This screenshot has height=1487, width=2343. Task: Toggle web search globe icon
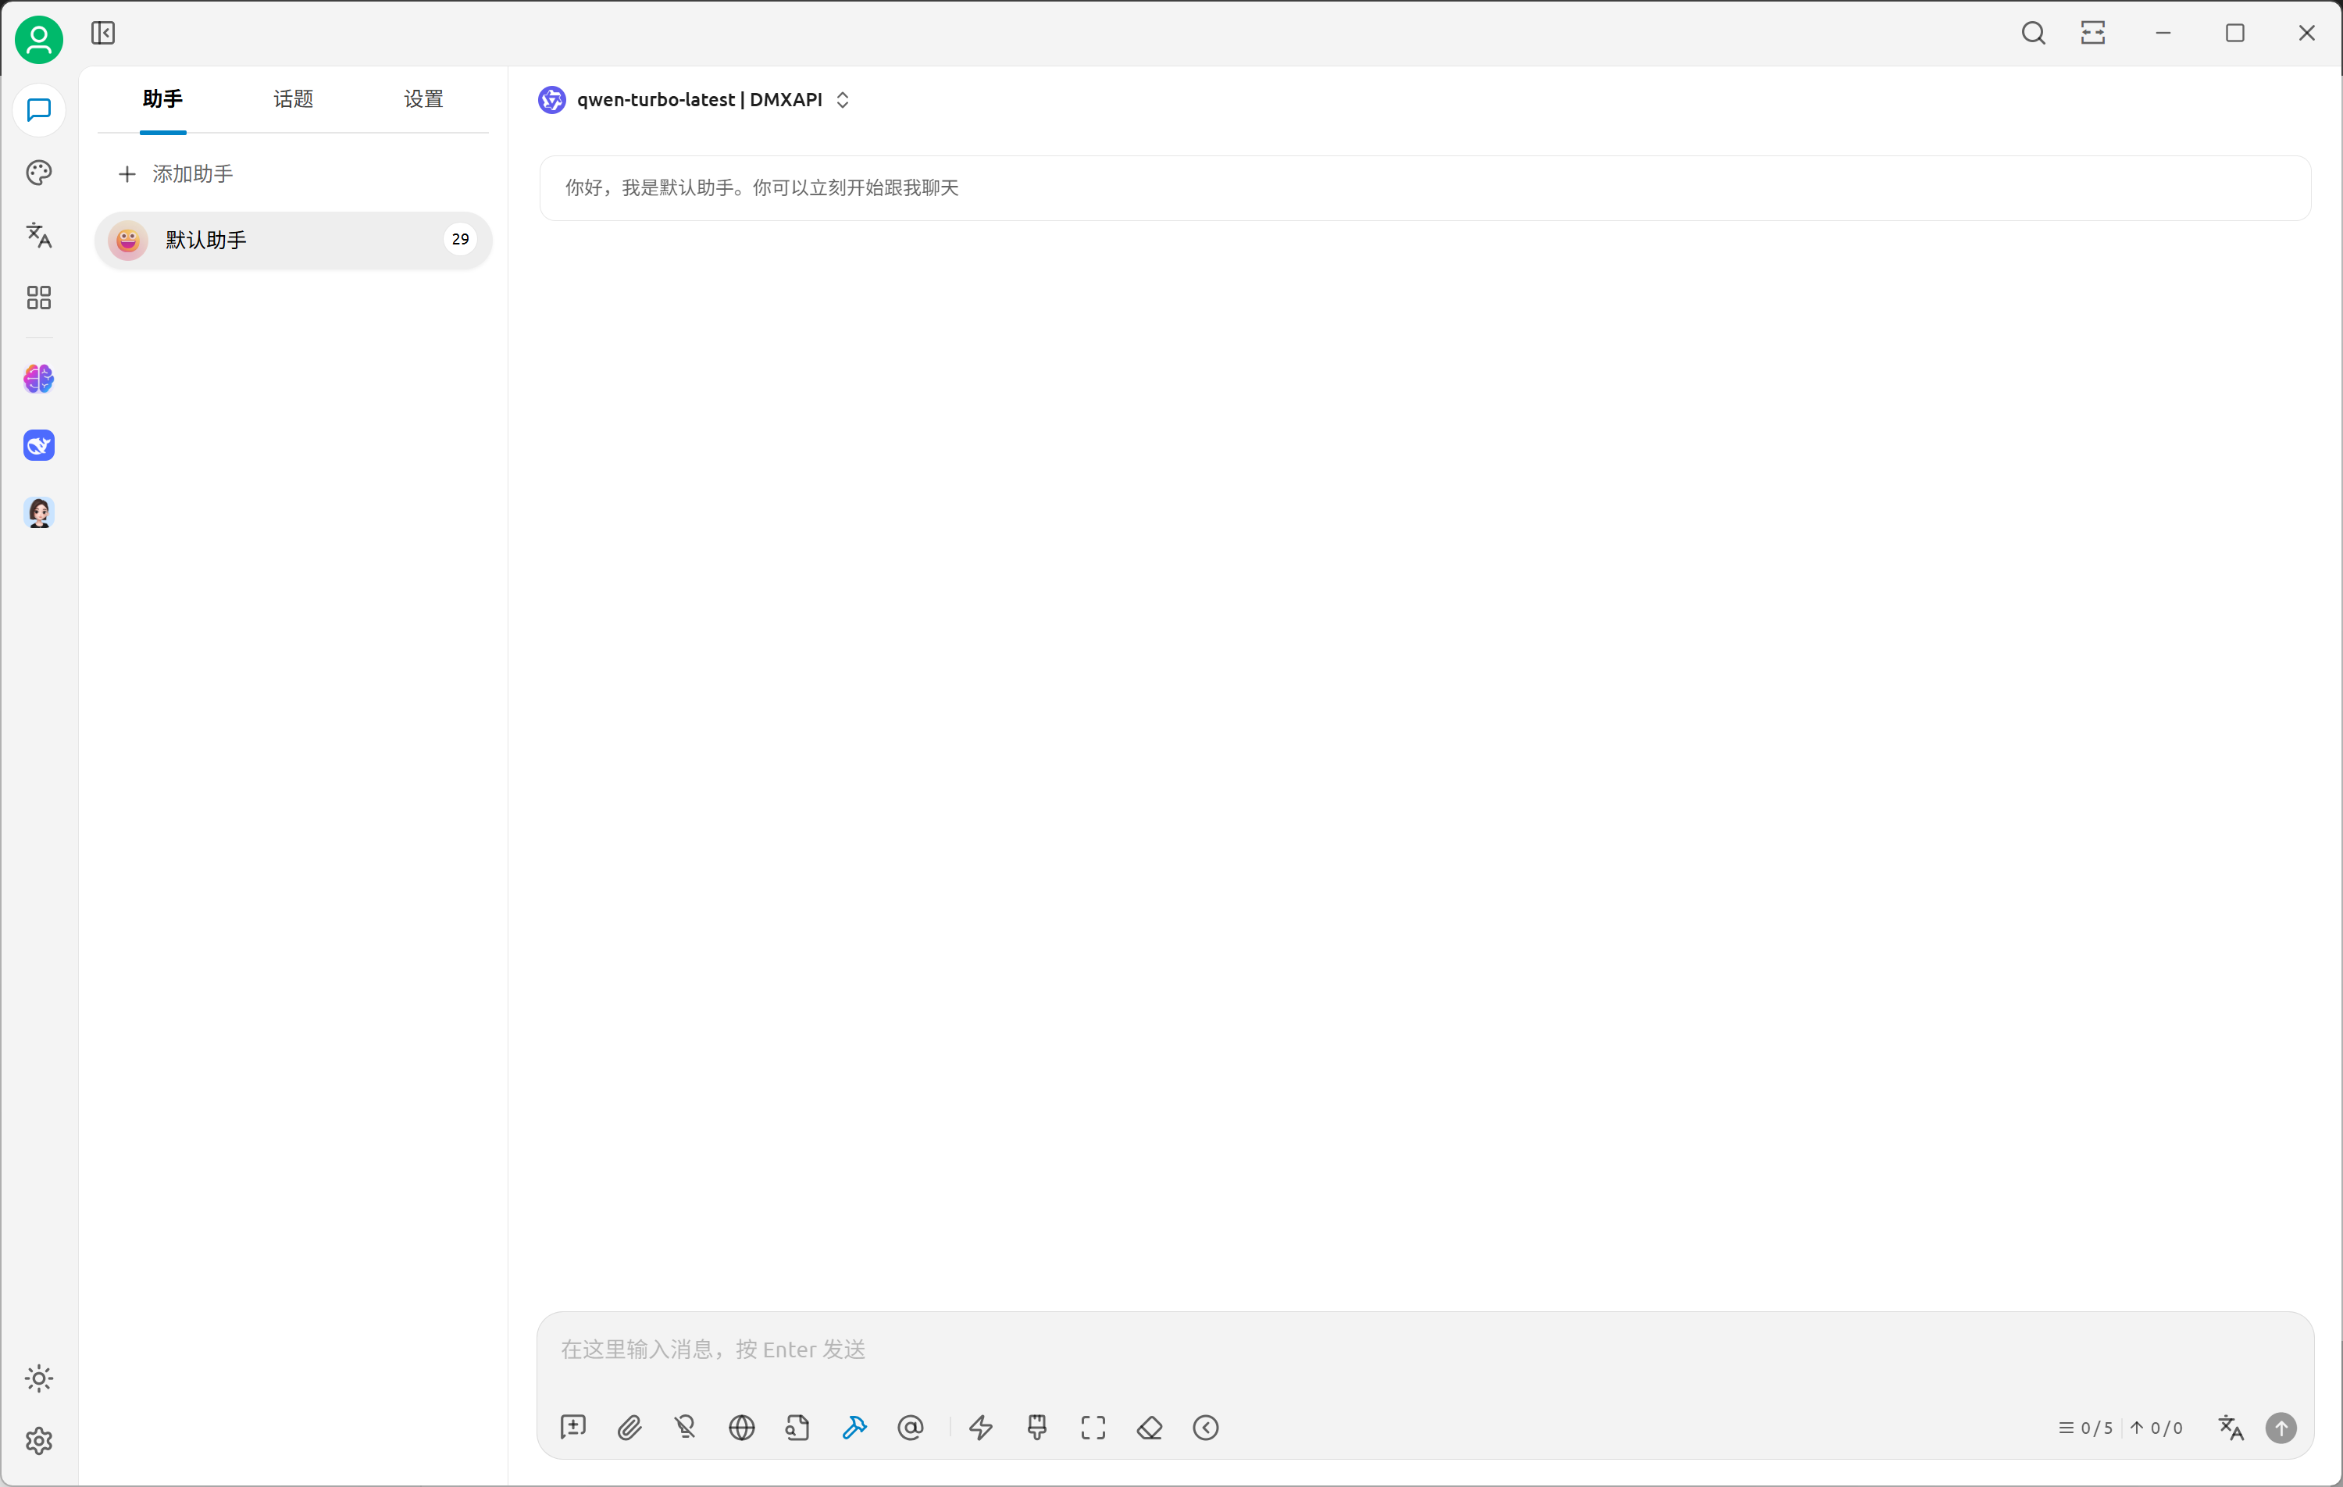pos(741,1428)
